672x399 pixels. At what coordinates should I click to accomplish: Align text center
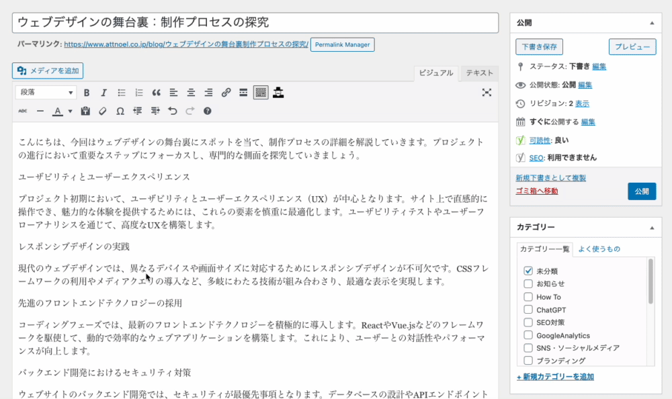191,93
